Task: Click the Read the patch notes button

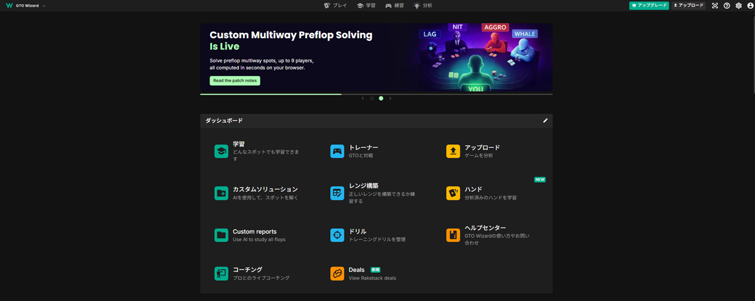Action: click(x=235, y=81)
